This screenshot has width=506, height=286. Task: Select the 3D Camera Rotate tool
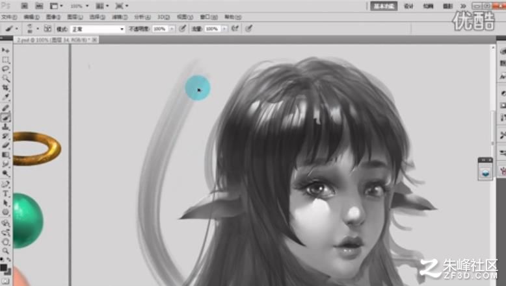(5, 232)
